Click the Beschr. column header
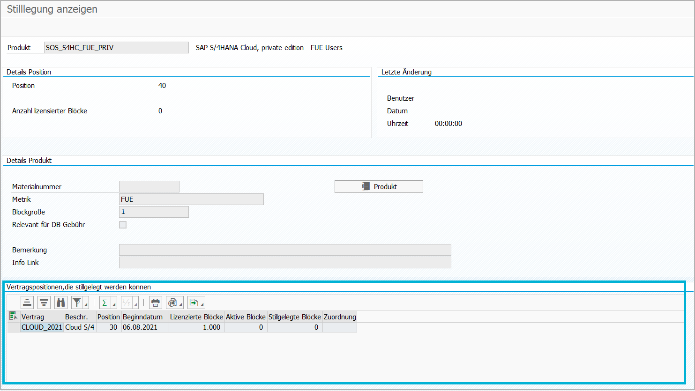The width and height of the screenshot is (695, 391). click(x=80, y=317)
